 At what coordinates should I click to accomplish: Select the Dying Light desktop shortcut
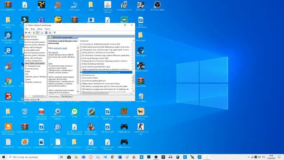tap(141, 6)
